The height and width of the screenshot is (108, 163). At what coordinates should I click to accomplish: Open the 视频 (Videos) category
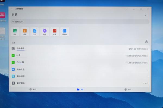[25, 32]
